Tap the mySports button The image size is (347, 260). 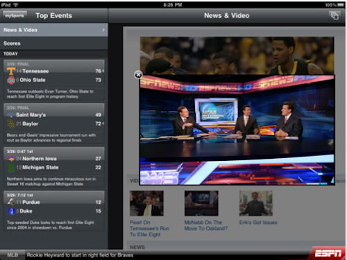click(x=15, y=16)
